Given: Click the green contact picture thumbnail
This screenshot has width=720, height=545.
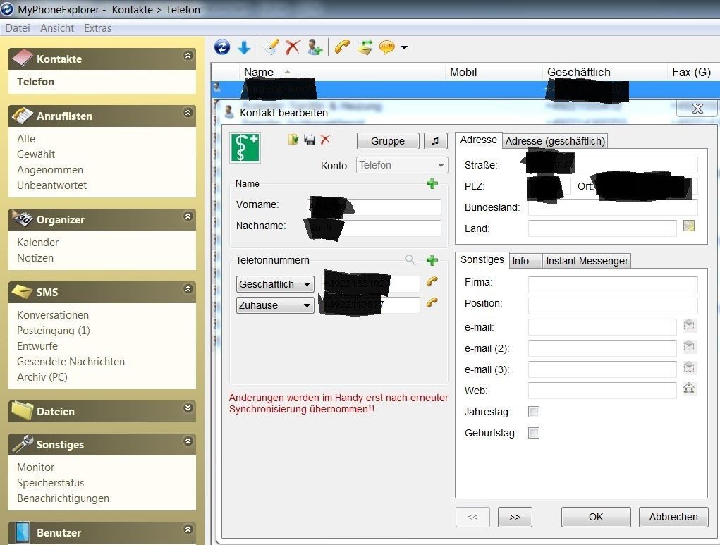Looking at the screenshot, I should click(245, 147).
